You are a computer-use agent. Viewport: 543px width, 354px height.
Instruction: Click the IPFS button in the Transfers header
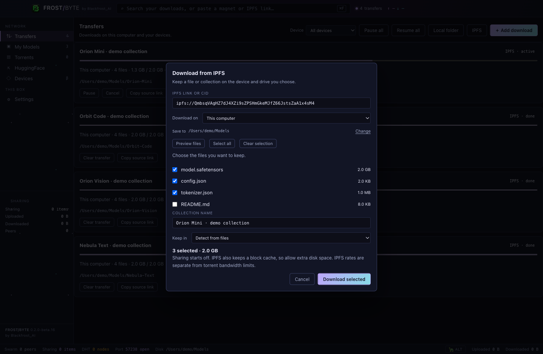(x=477, y=31)
